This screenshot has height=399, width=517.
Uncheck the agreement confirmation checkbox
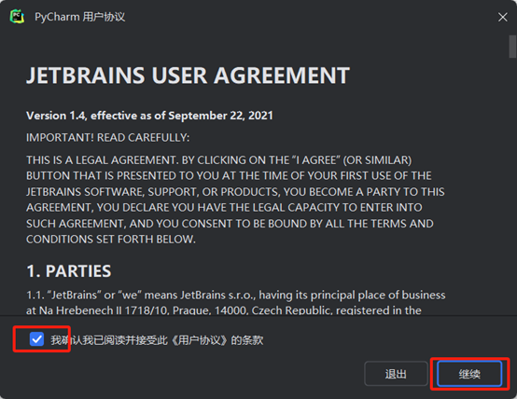point(36,339)
